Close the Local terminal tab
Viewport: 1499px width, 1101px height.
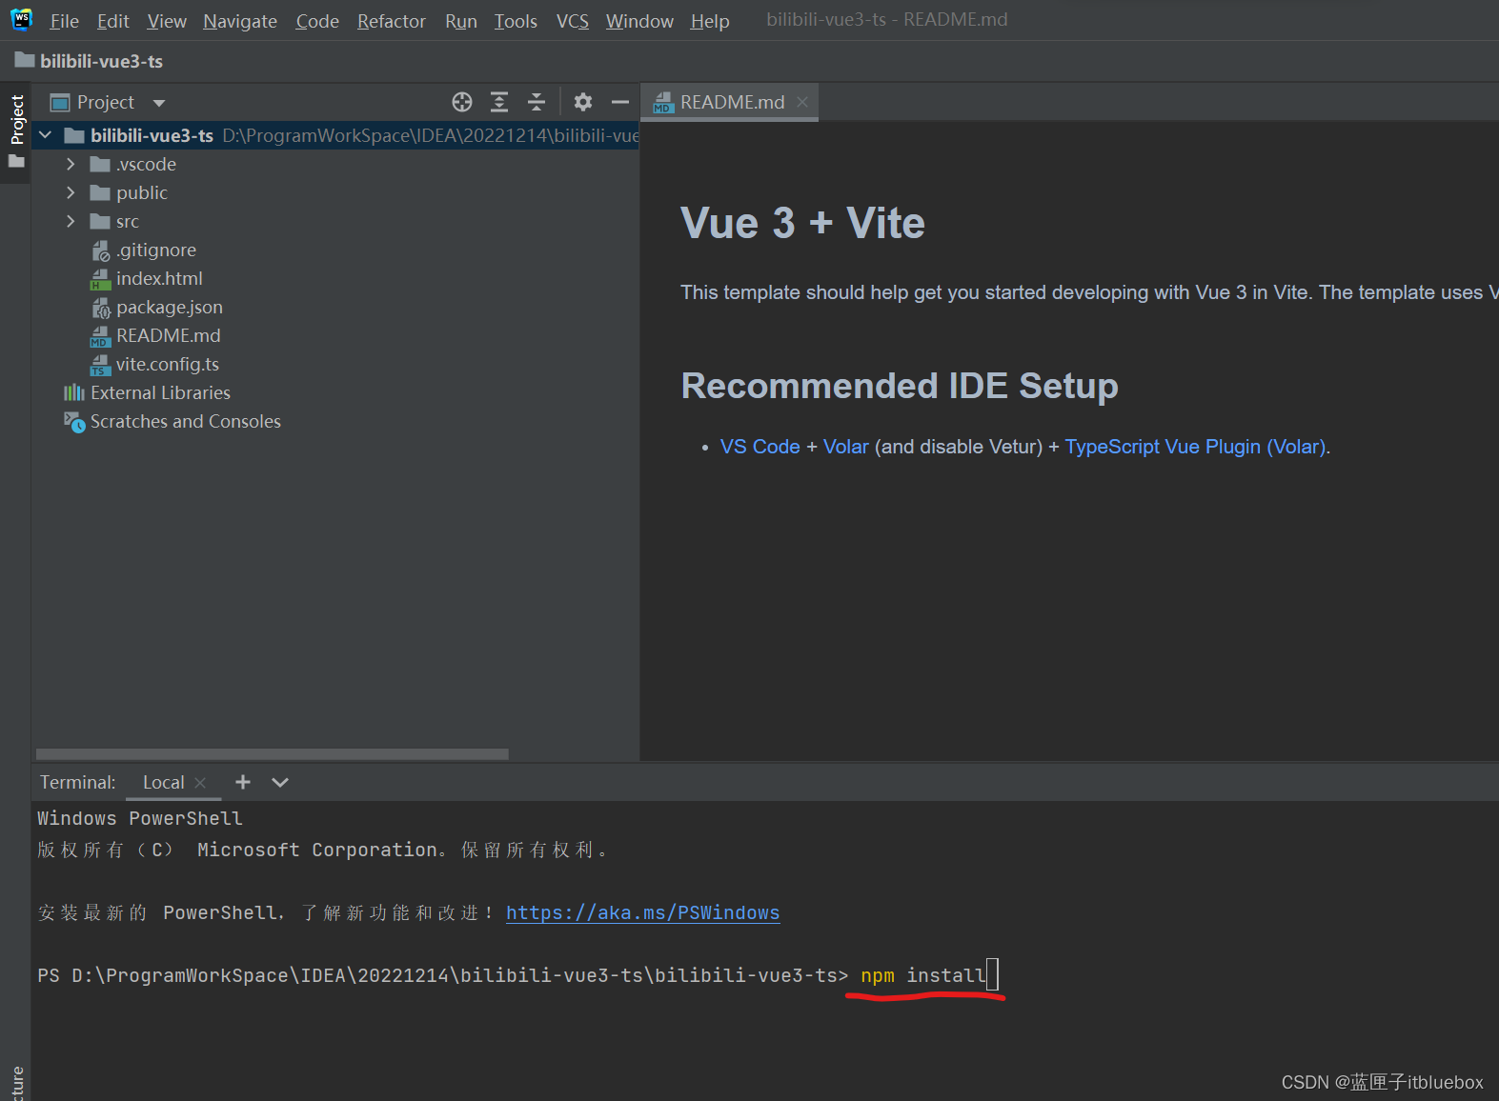[x=200, y=783]
